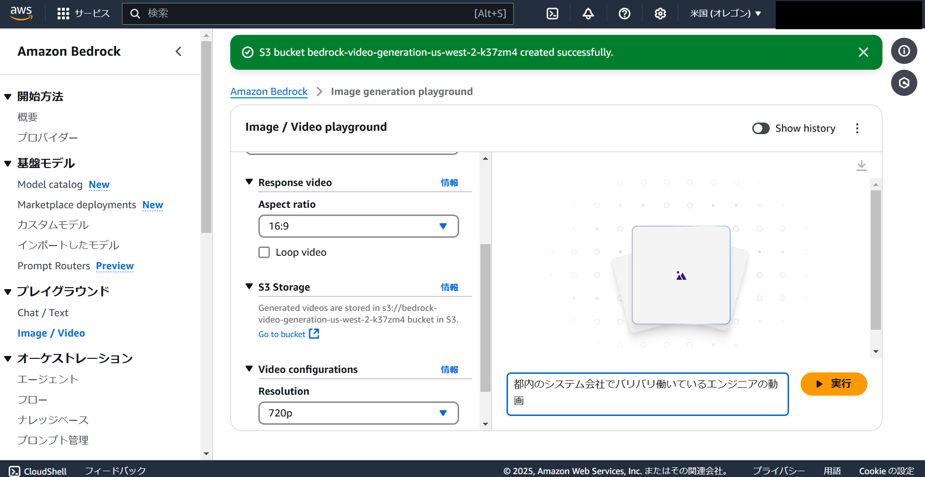Viewport: 925px width, 477px height.
Task: Open the Aspect ratio 16:9 dropdown
Action: pos(358,226)
